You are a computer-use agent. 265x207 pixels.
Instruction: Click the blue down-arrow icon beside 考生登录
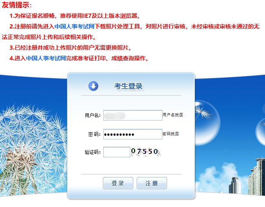[93, 86]
